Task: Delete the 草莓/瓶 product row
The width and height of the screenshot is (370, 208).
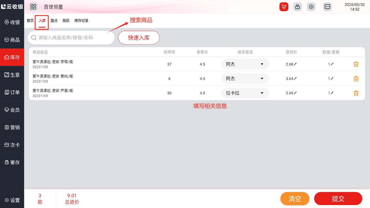Action: point(356,64)
